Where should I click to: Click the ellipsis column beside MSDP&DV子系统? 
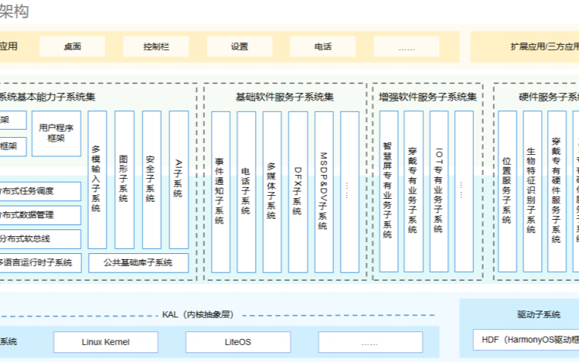pos(349,192)
